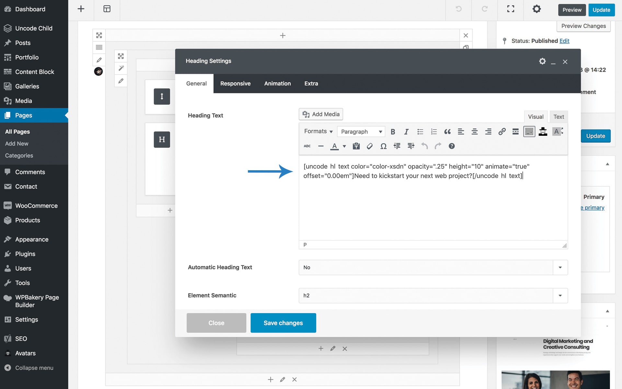Image resolution: width=622 pixels, height=389 pixels.
Task: Open the Animation tab
Action: [x=277, y=84]
